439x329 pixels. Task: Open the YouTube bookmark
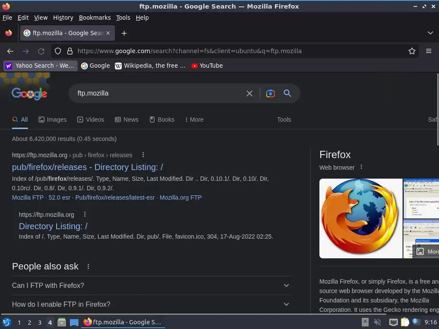(x=207, y=66)
